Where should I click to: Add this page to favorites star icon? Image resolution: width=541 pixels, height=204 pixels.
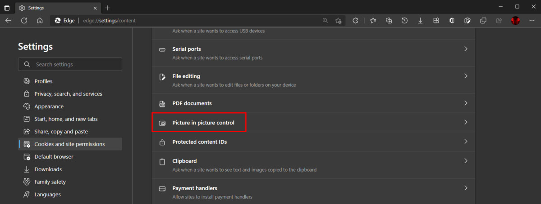[338, 20]
